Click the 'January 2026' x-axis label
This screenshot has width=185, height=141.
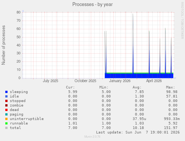120,81
